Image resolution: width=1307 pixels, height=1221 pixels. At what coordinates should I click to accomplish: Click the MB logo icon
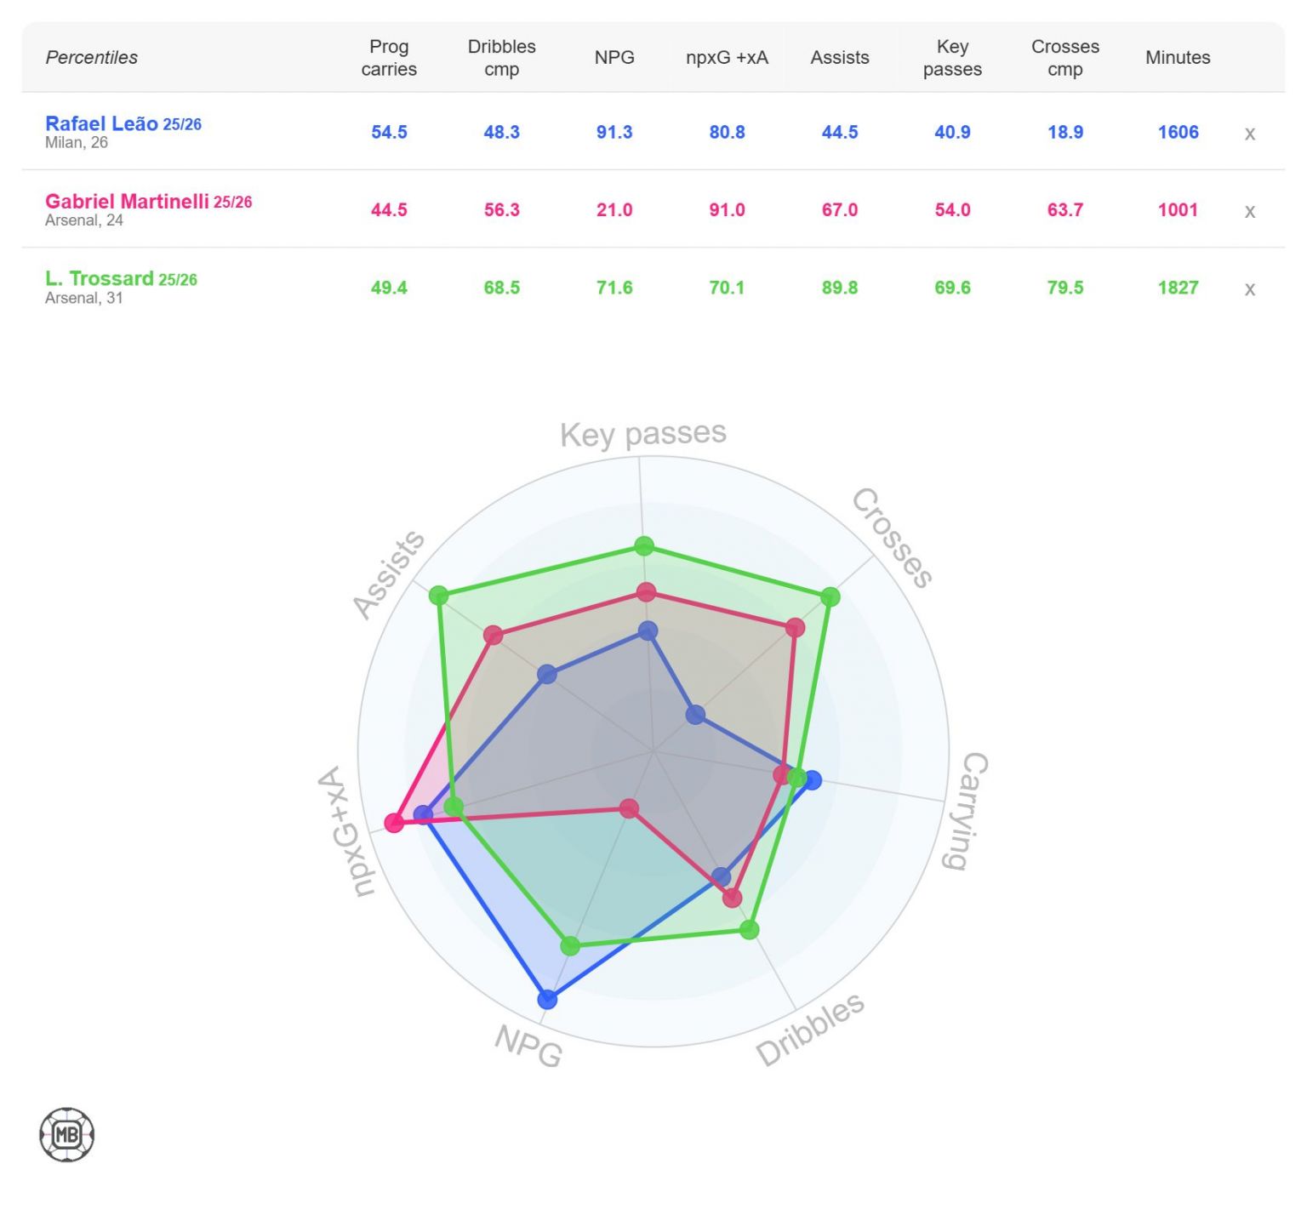[x=66, y=1134]
